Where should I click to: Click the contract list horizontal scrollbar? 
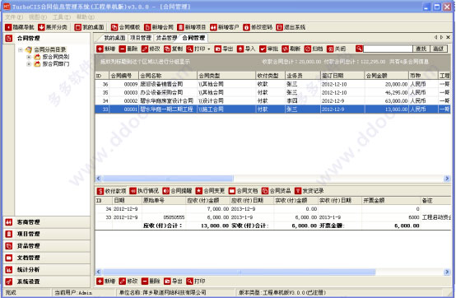point(272,178)
